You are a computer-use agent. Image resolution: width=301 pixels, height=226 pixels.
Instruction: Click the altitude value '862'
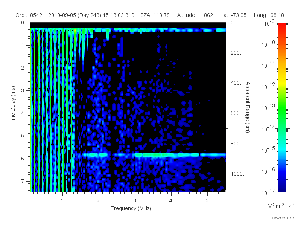click(208, 15)
